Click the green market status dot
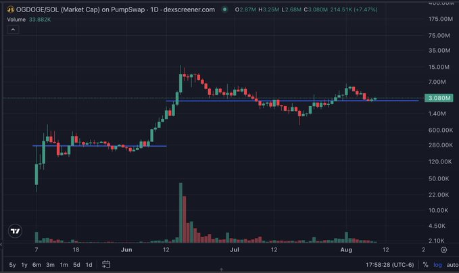The height and width of the screenshot is (273, 459). (x=224, y=9)
